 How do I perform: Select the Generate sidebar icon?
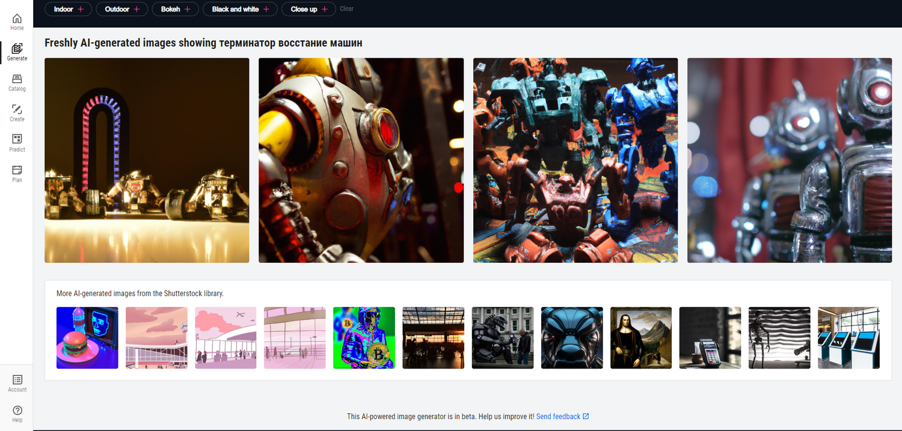click(x=17, y=52)
